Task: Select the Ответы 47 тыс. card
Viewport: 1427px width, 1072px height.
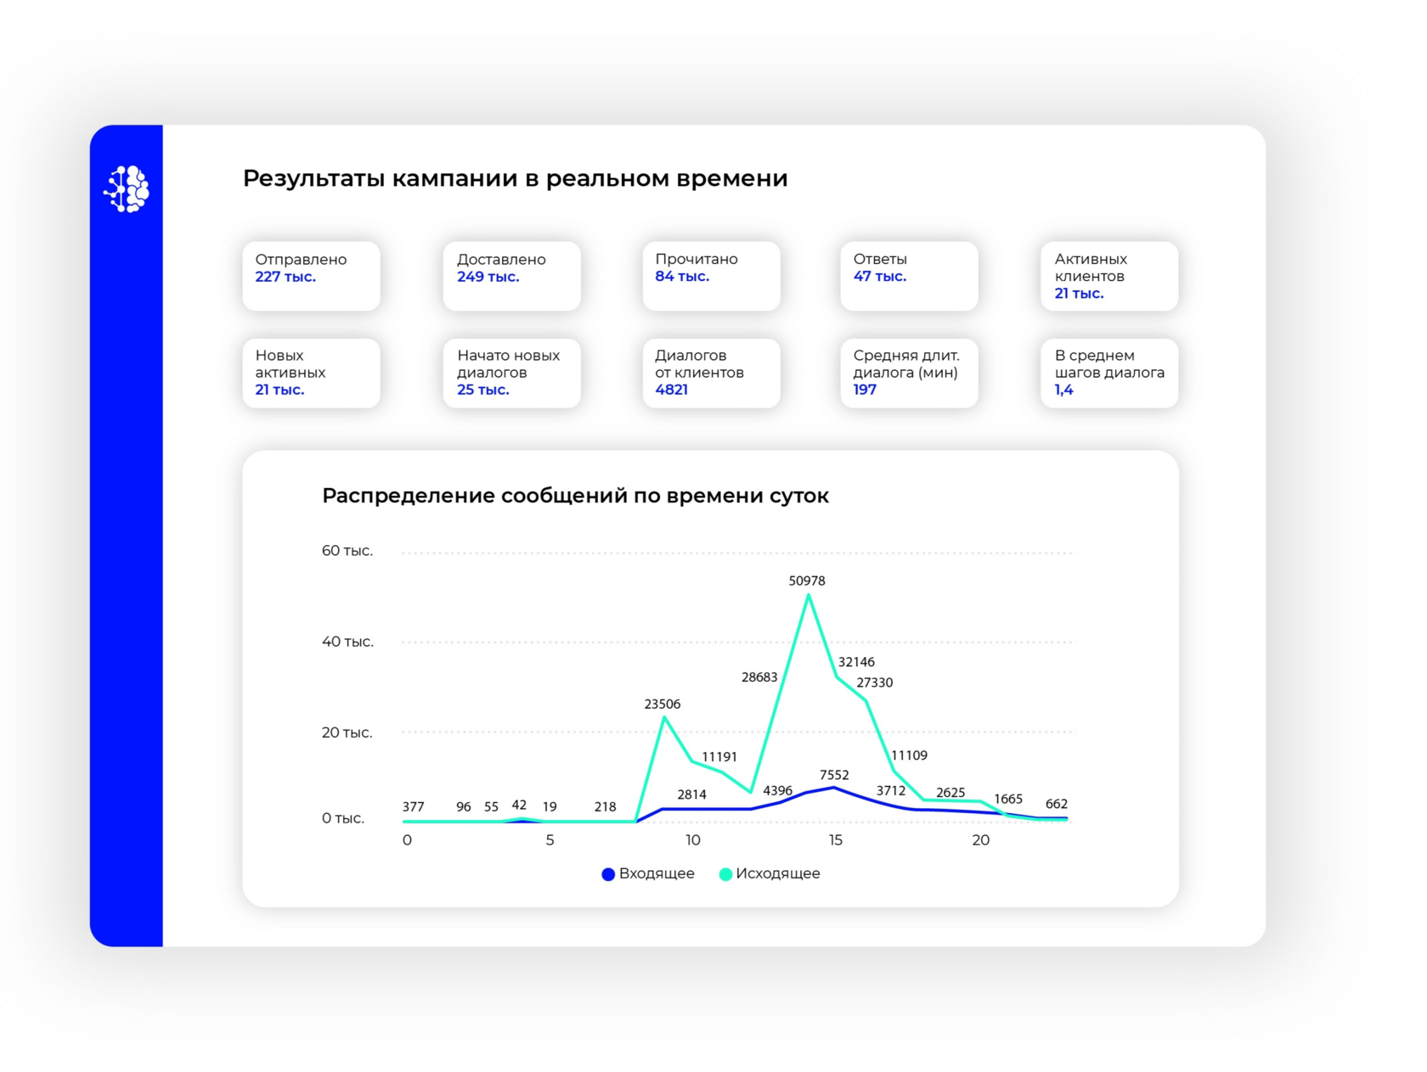Action: (909, 276)
